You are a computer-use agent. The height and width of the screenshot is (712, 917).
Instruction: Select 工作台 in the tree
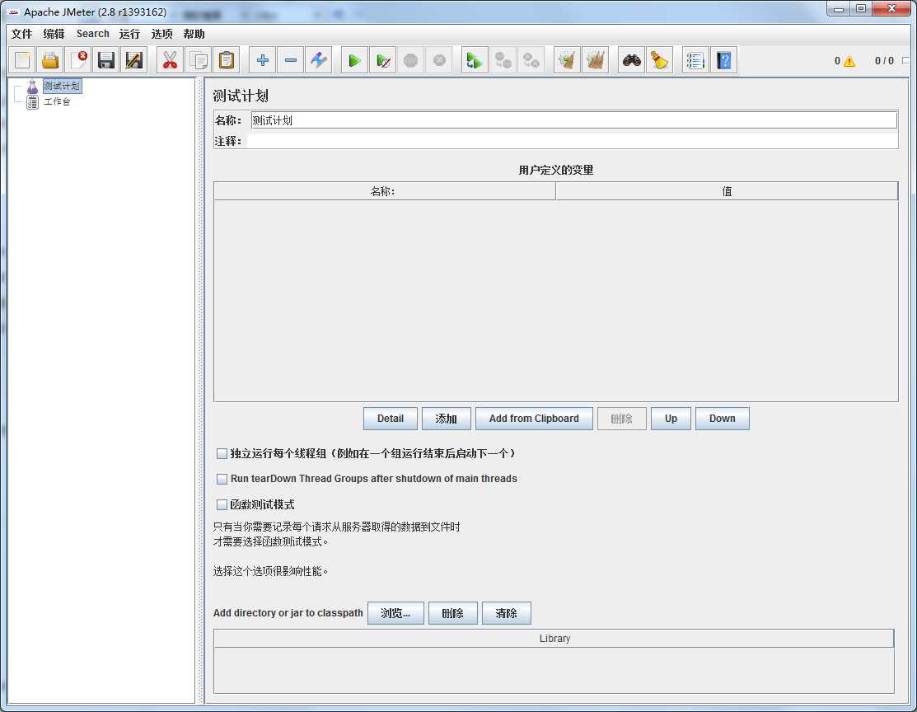pos(57,102)
